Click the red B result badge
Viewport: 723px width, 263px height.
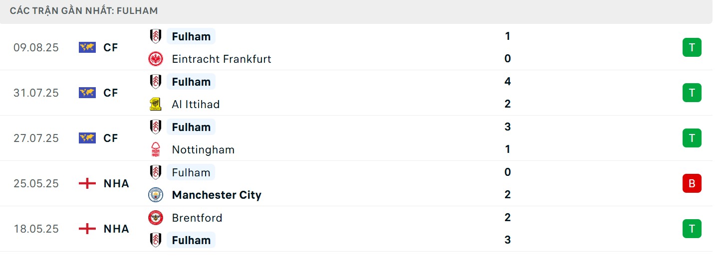coord(692,183)
